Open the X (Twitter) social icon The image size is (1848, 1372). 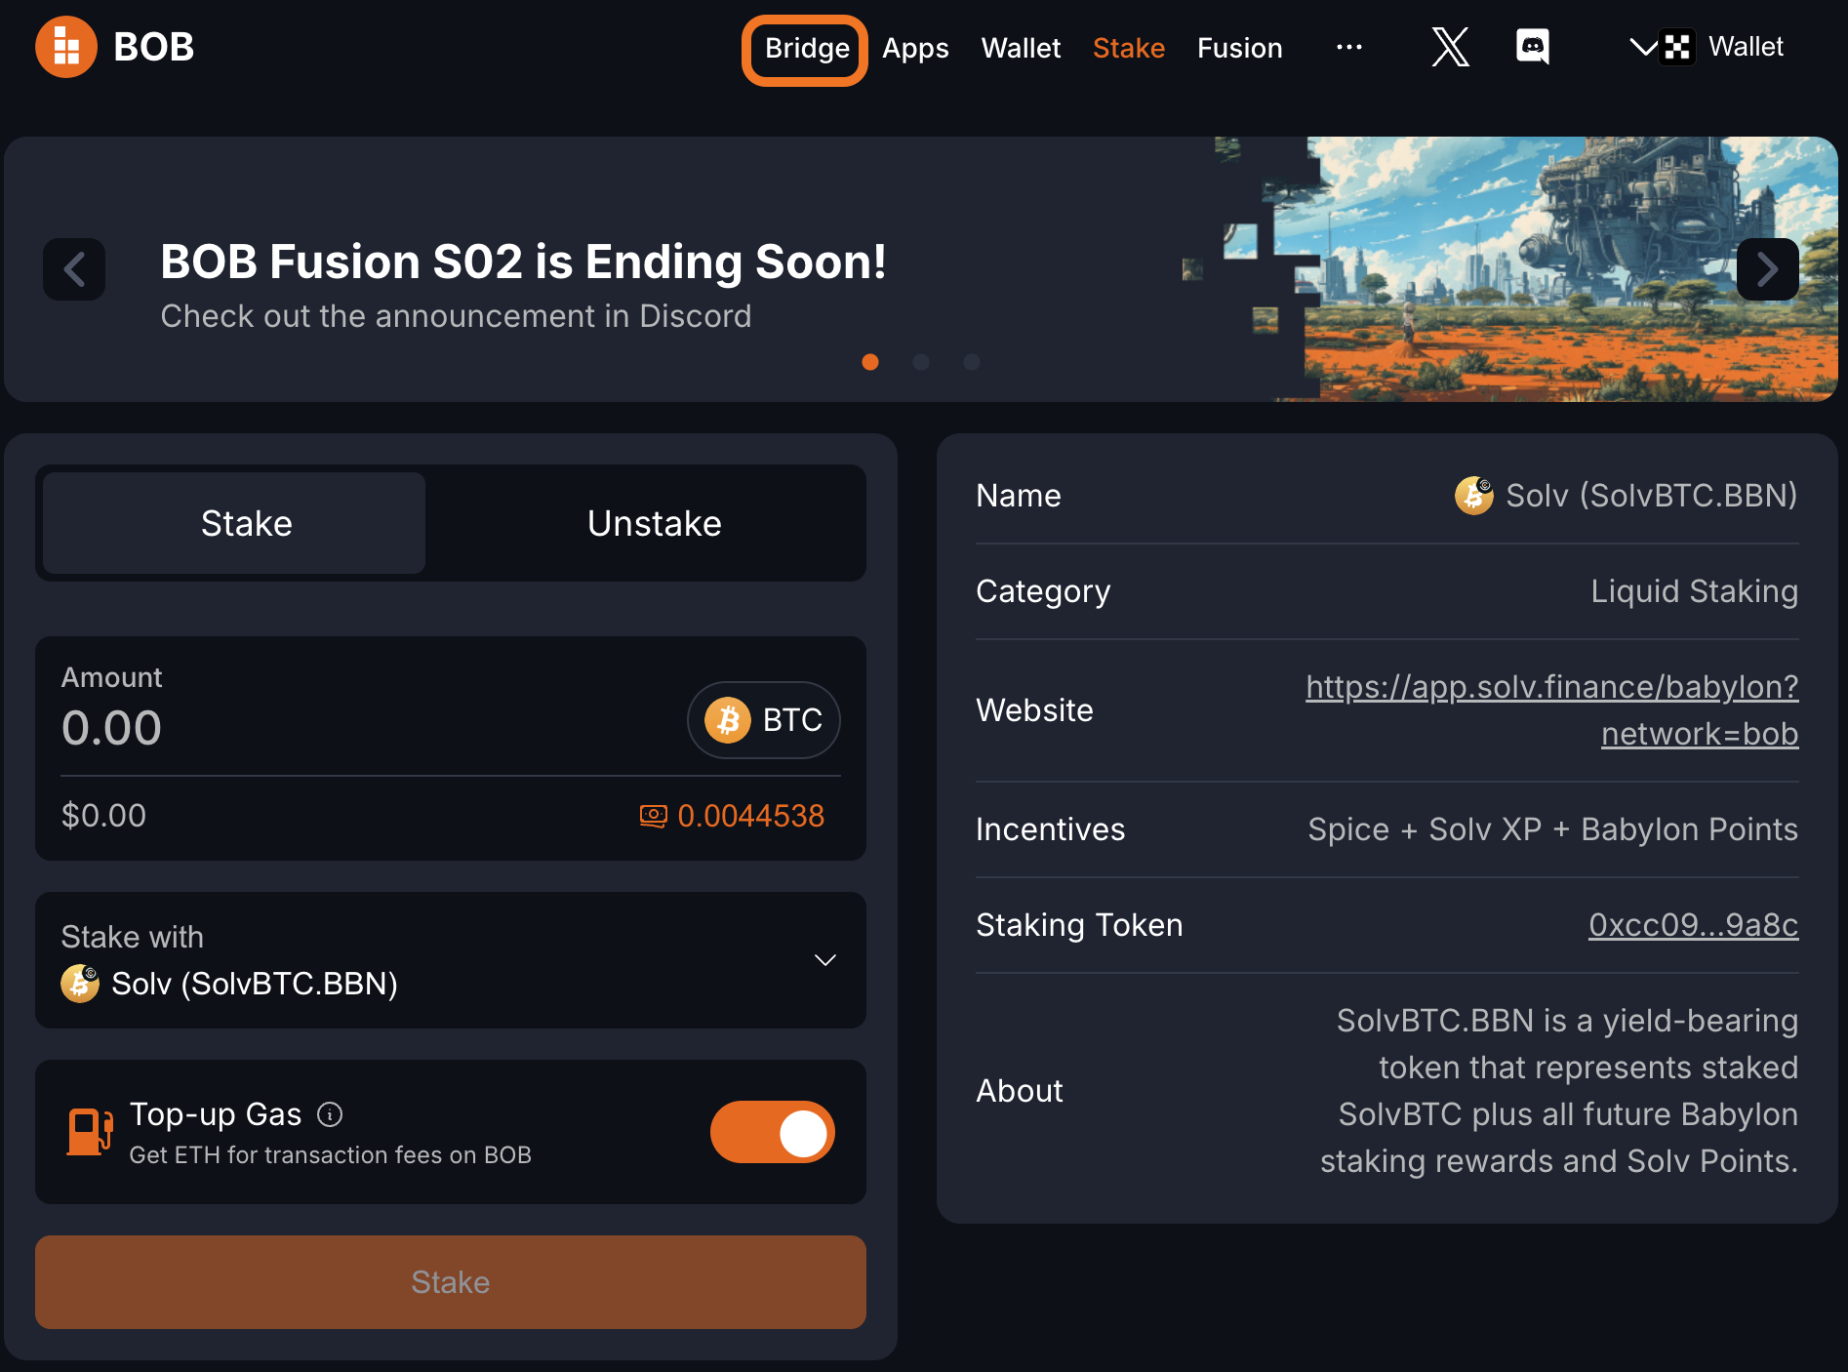pyautogui.click(x=1450, y=47)
